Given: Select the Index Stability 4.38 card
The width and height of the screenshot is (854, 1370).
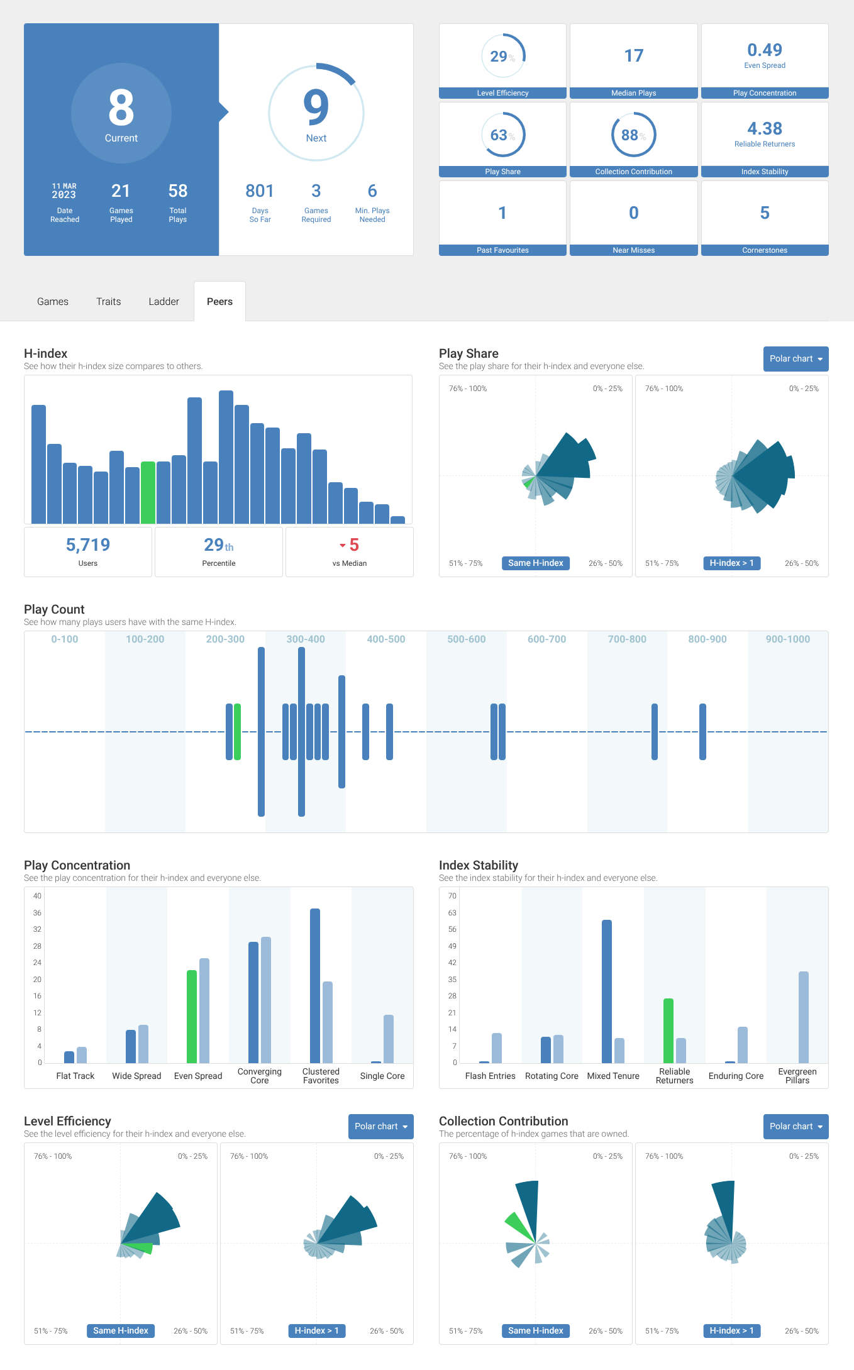Looking at the screenshot, I should pos(765,140).
